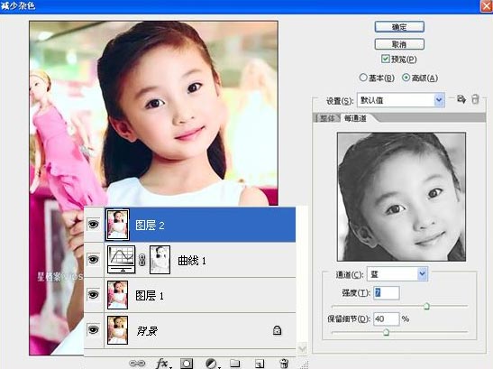Open the fx layer style menu
The width and height of the screenshot is (493, 369).
coord(162,364)
